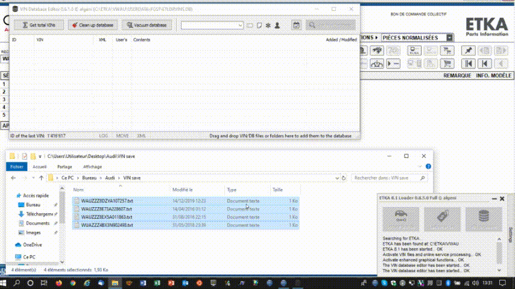Toggle the XML option in VIN editor status bar
This screenshot has width=515, height=289.
(x=141, y=136)
